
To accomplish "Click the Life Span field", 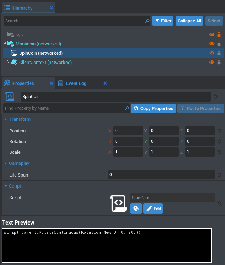I will pos(161,175).
